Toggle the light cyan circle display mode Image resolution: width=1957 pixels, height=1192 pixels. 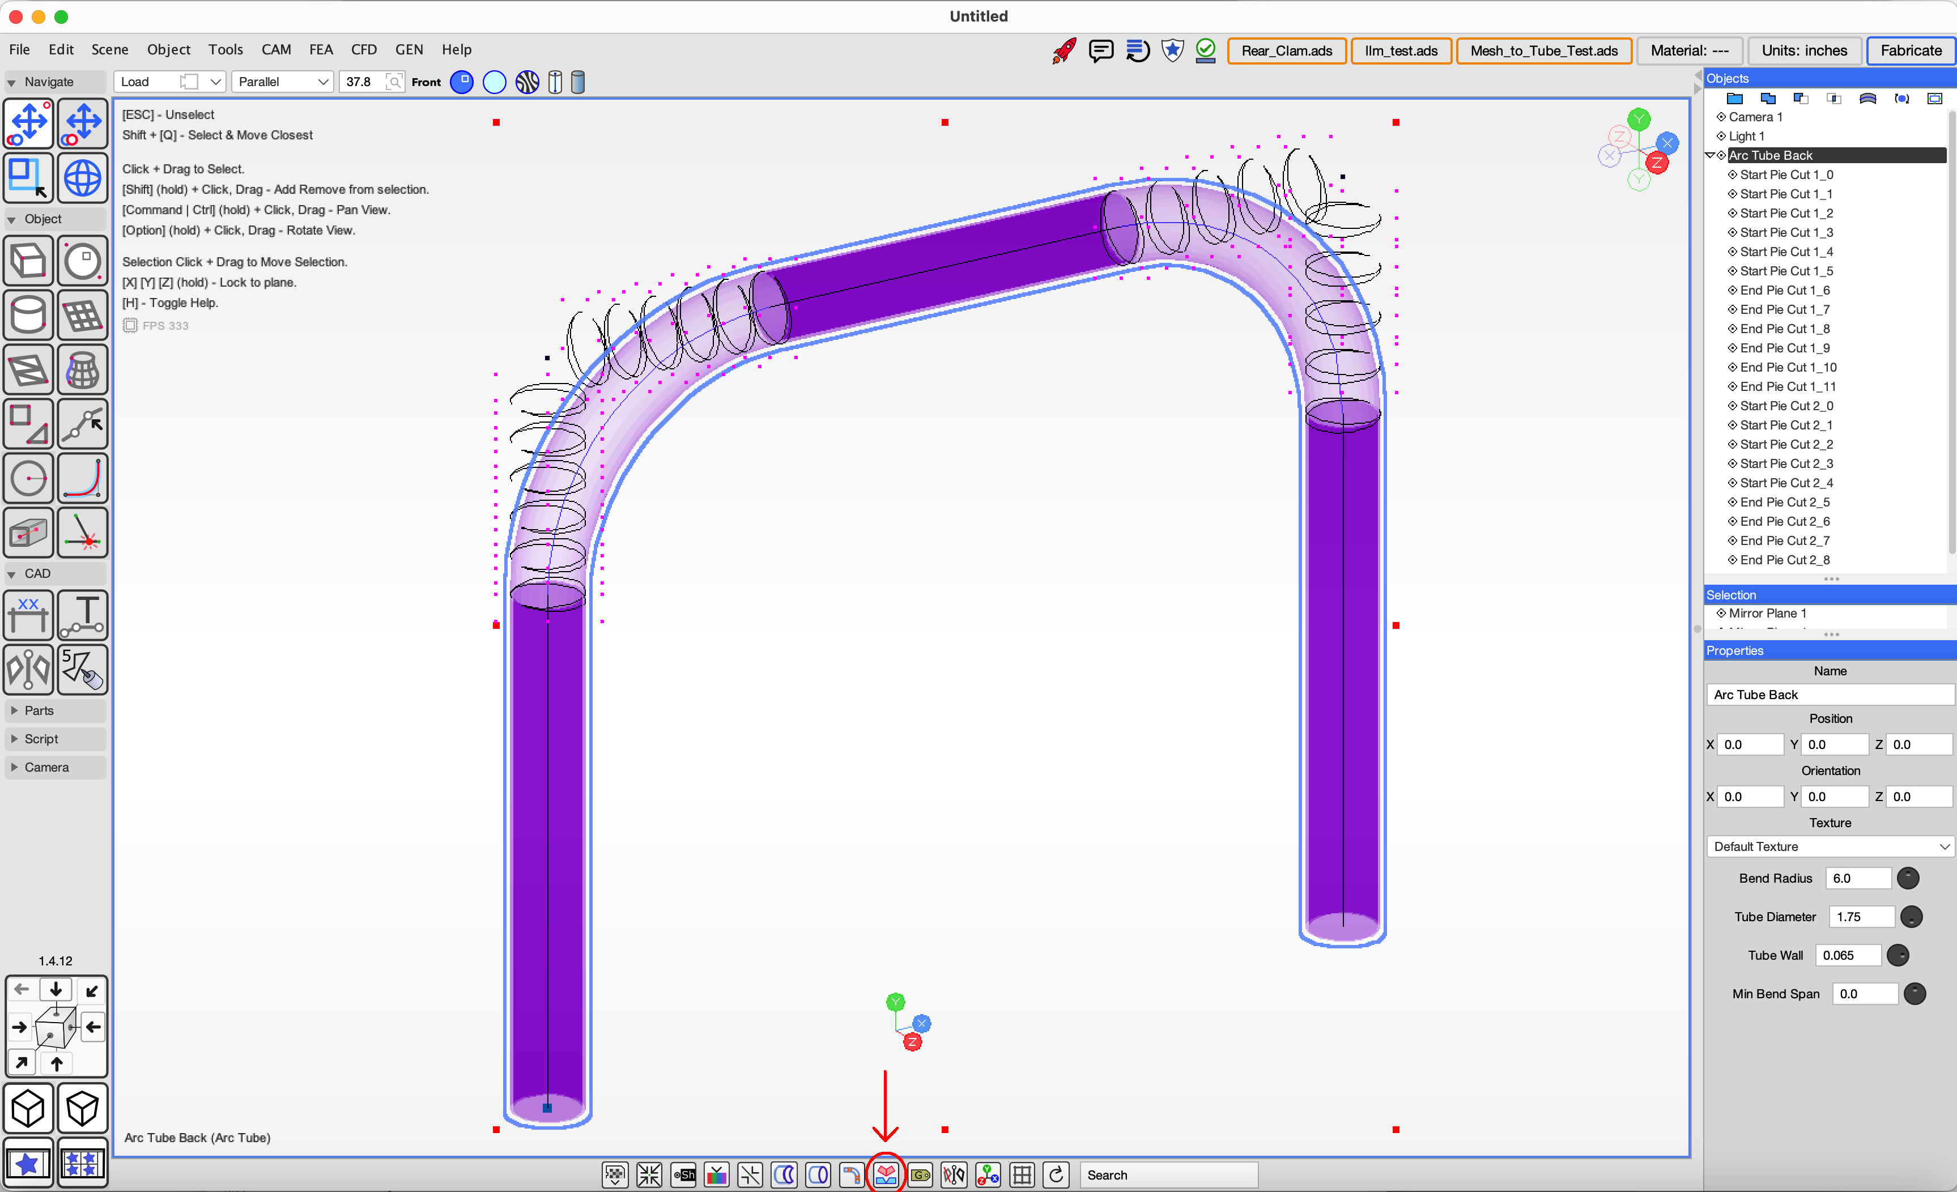pyautogui.click(x=494, y=82)
